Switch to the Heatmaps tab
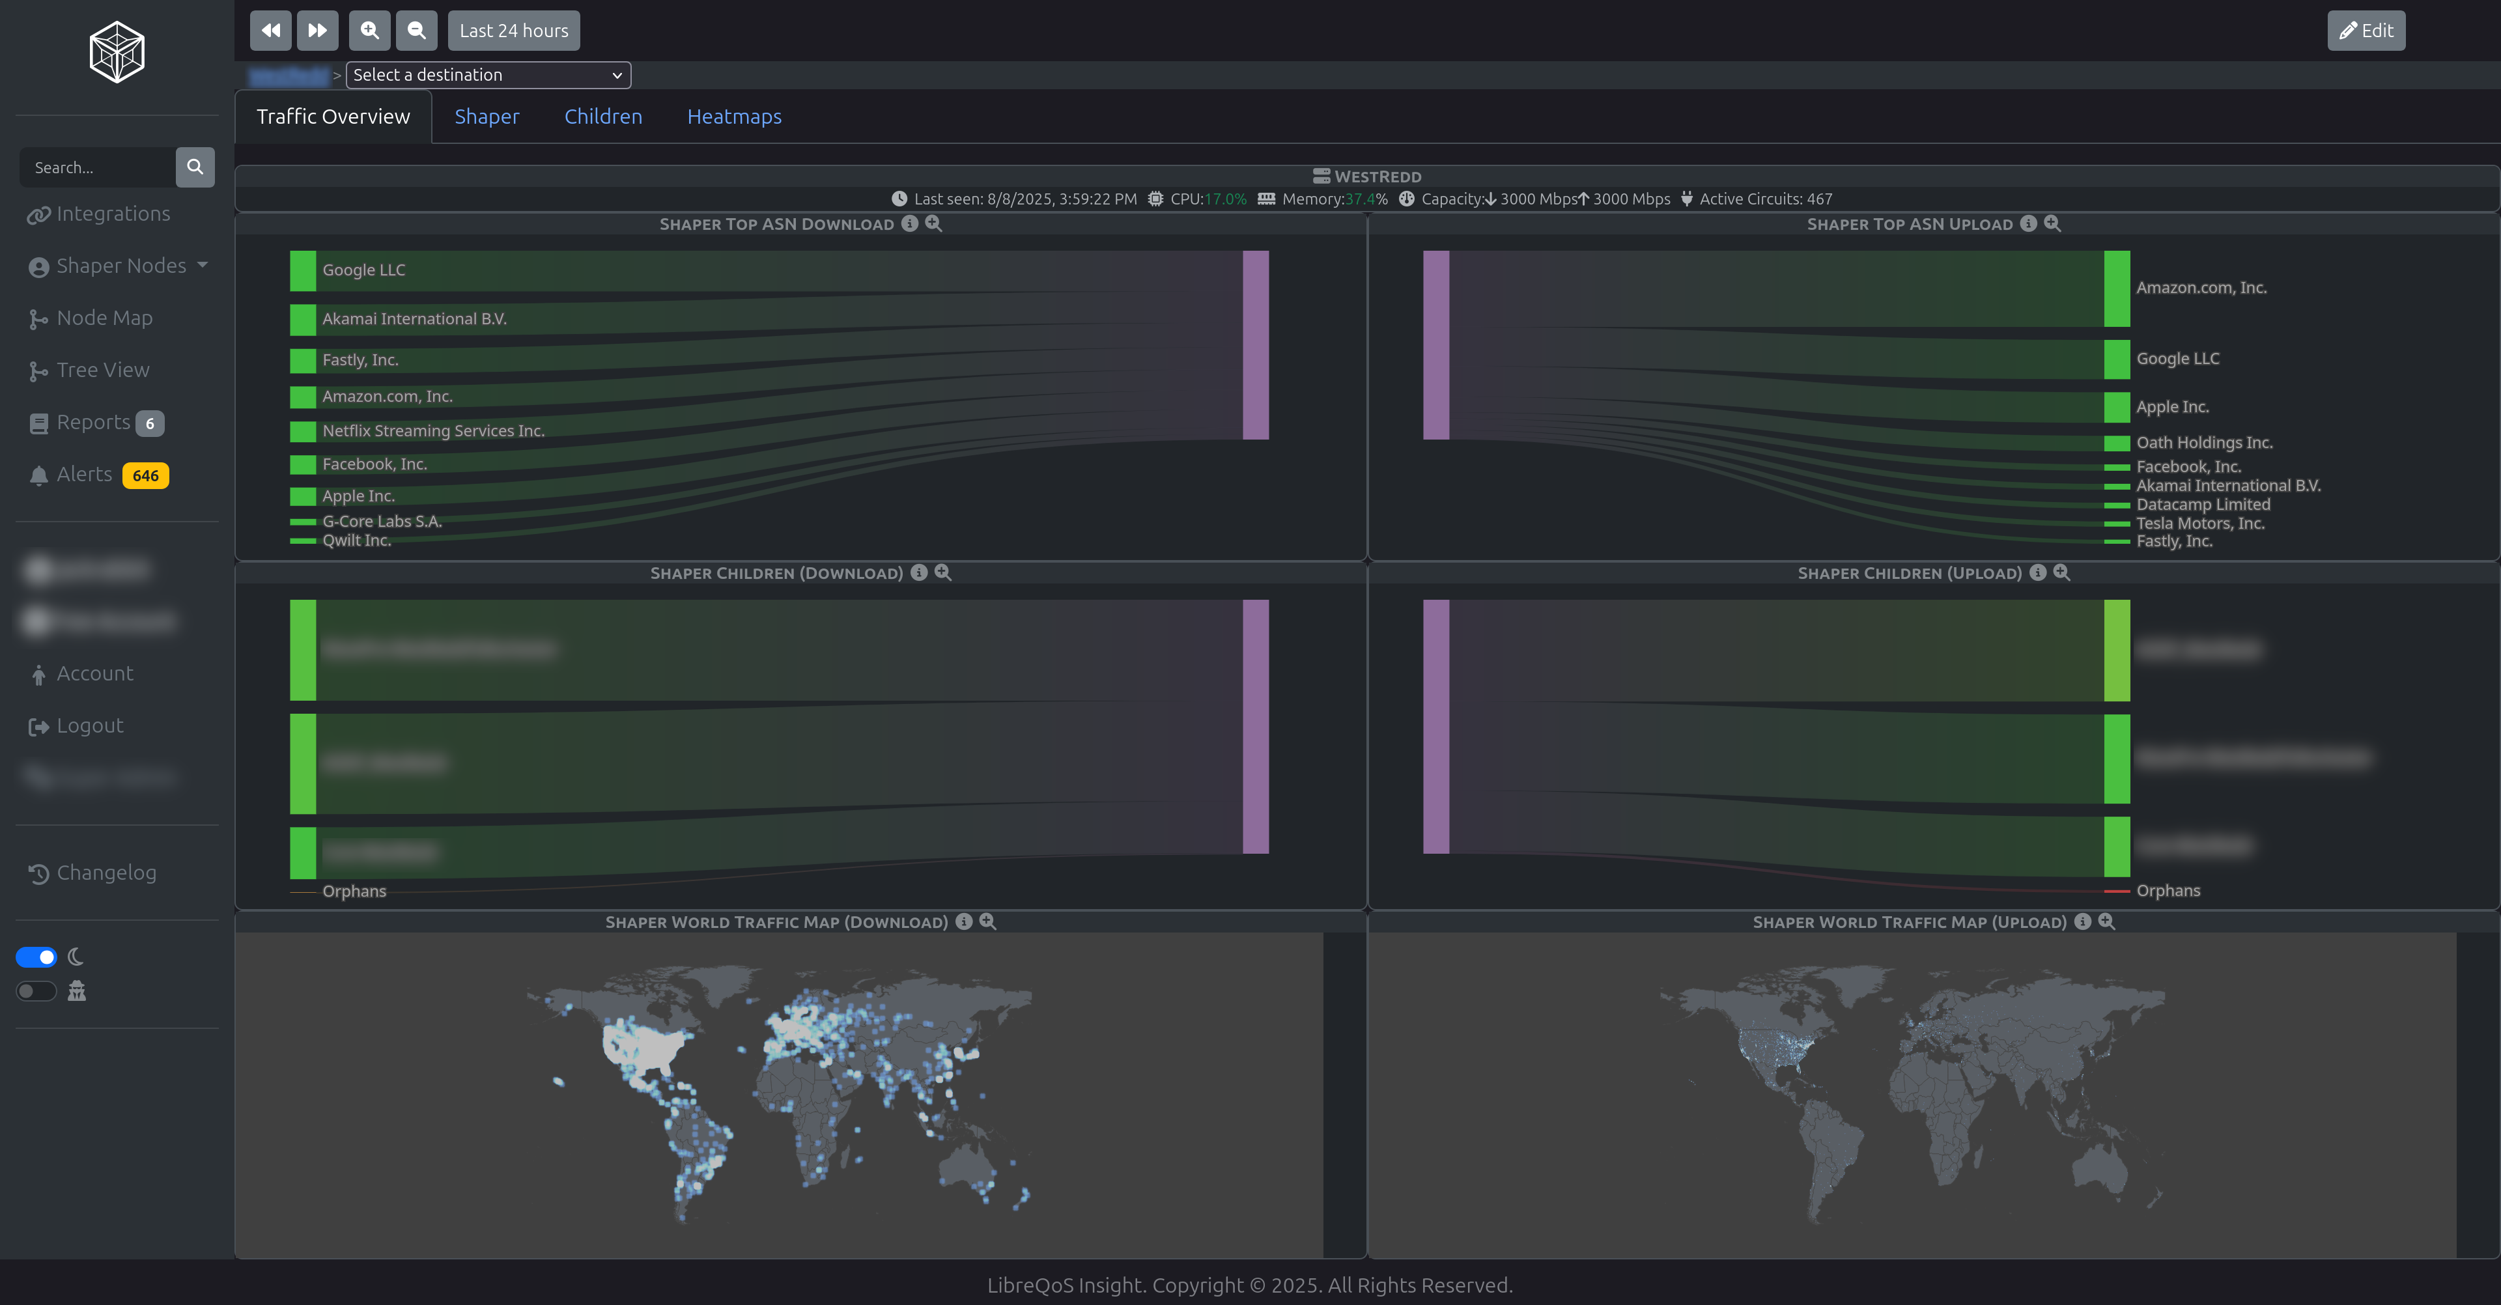2501x1305 pixels. pos(735,117)
